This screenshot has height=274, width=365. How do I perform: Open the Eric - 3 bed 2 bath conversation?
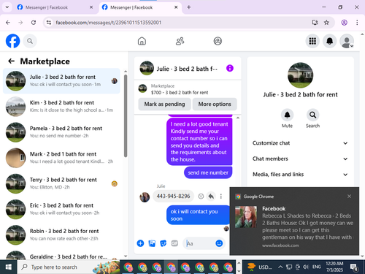point(61,209)
